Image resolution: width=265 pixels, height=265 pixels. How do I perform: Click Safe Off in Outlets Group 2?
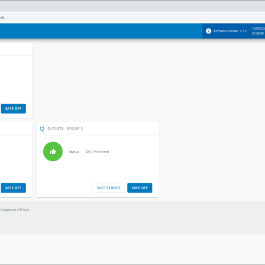click(140, 188)
